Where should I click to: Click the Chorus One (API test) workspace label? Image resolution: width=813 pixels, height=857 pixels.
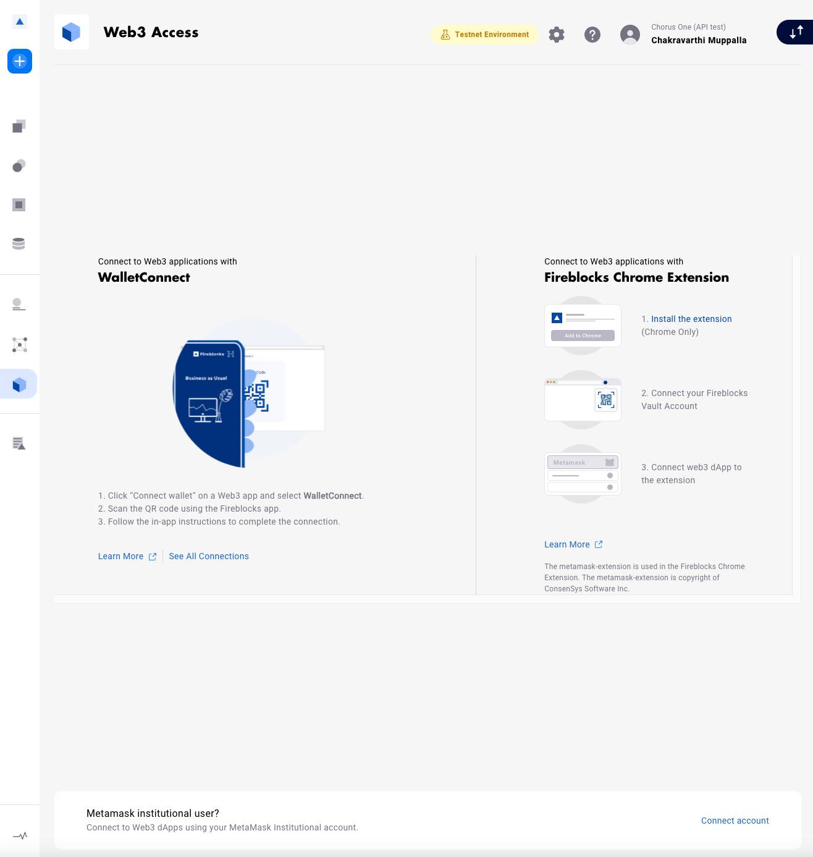pyautogui.click(x=688, y=27)
